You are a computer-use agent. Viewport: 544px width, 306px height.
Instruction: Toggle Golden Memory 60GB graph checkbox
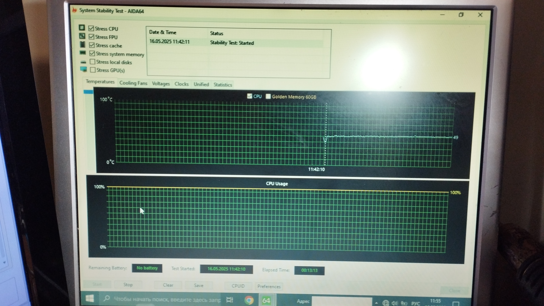268,96
